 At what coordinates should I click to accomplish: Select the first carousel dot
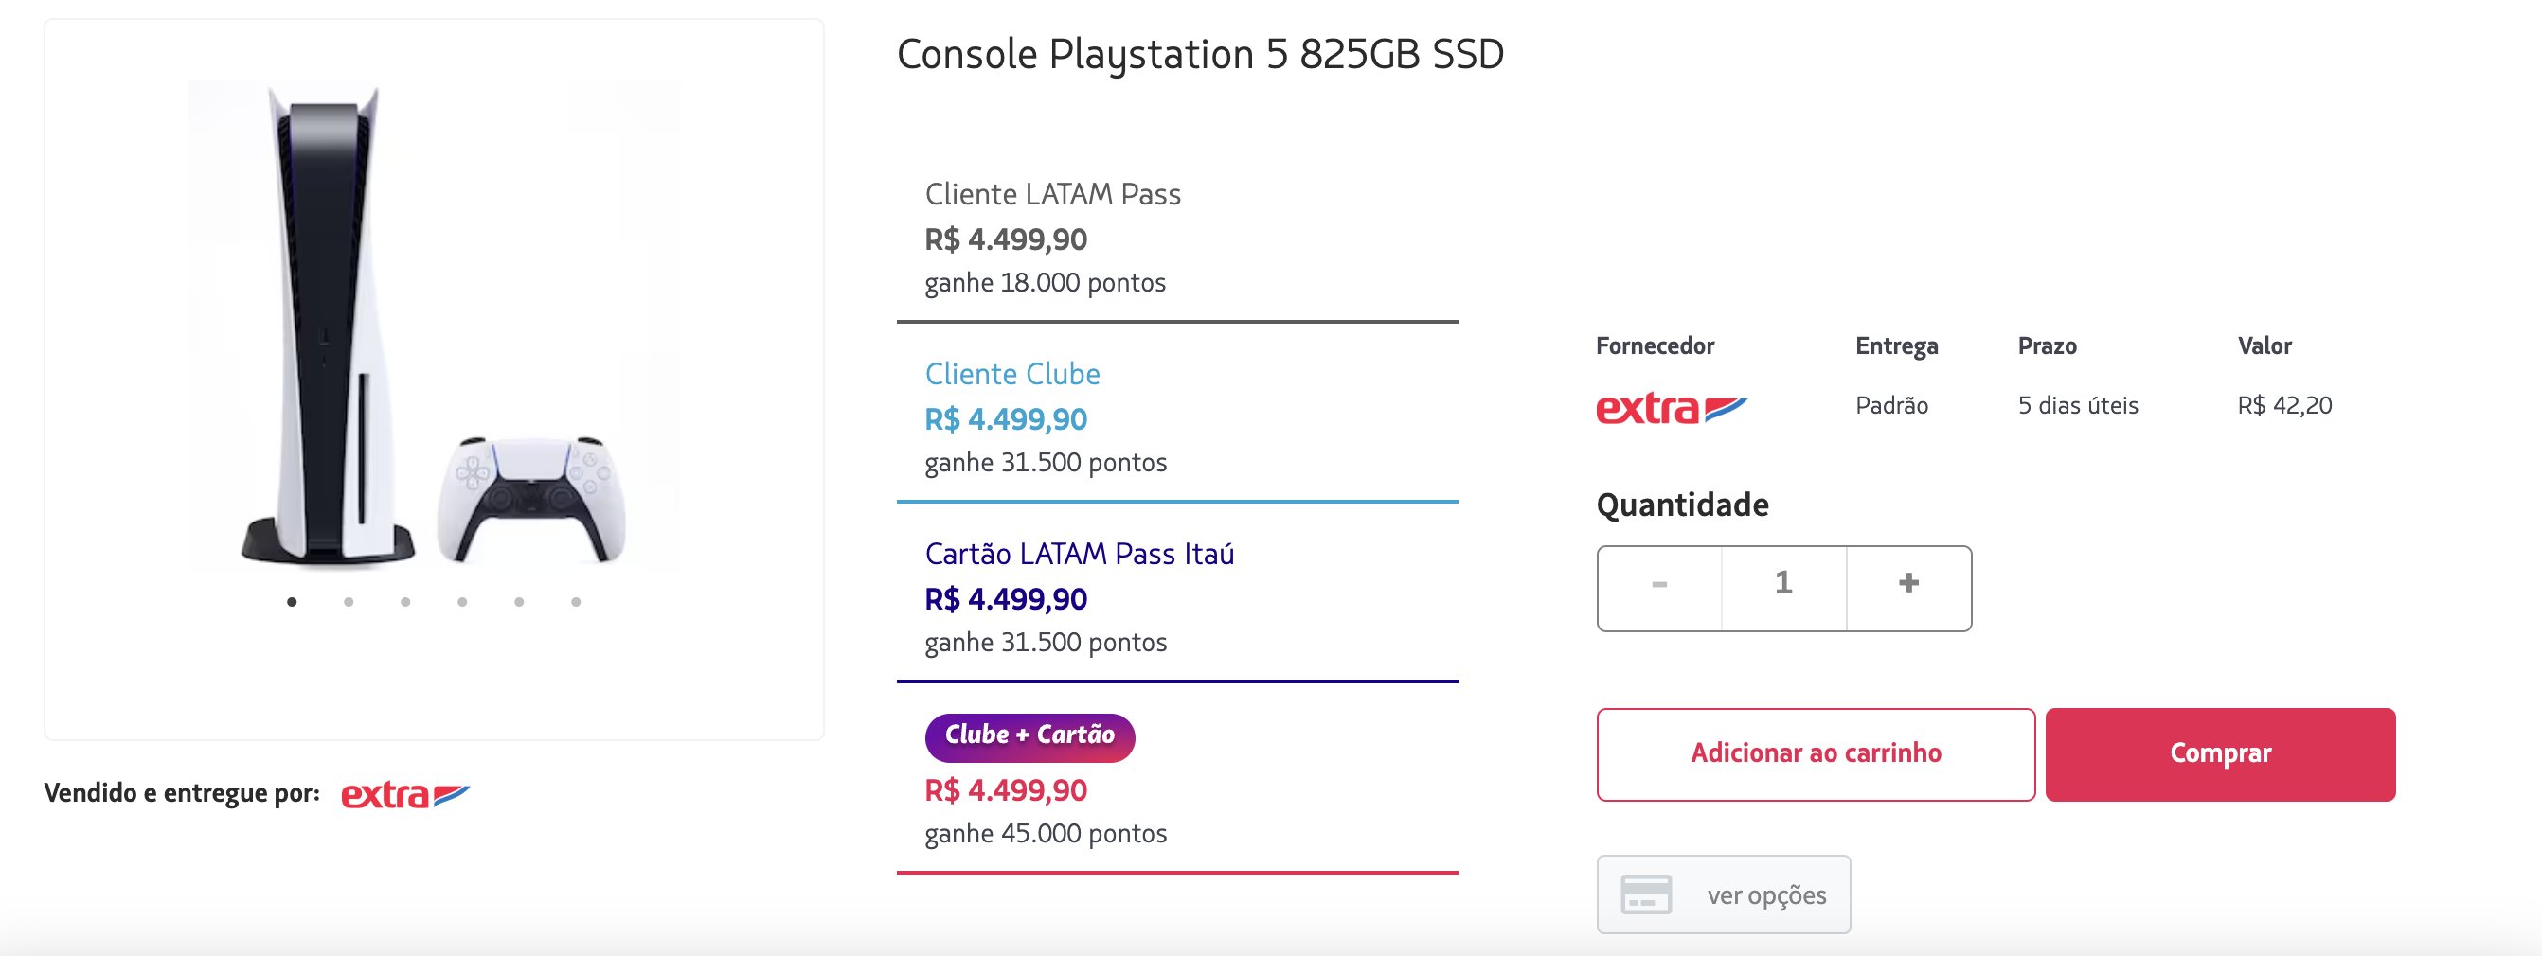click(292, 602)
